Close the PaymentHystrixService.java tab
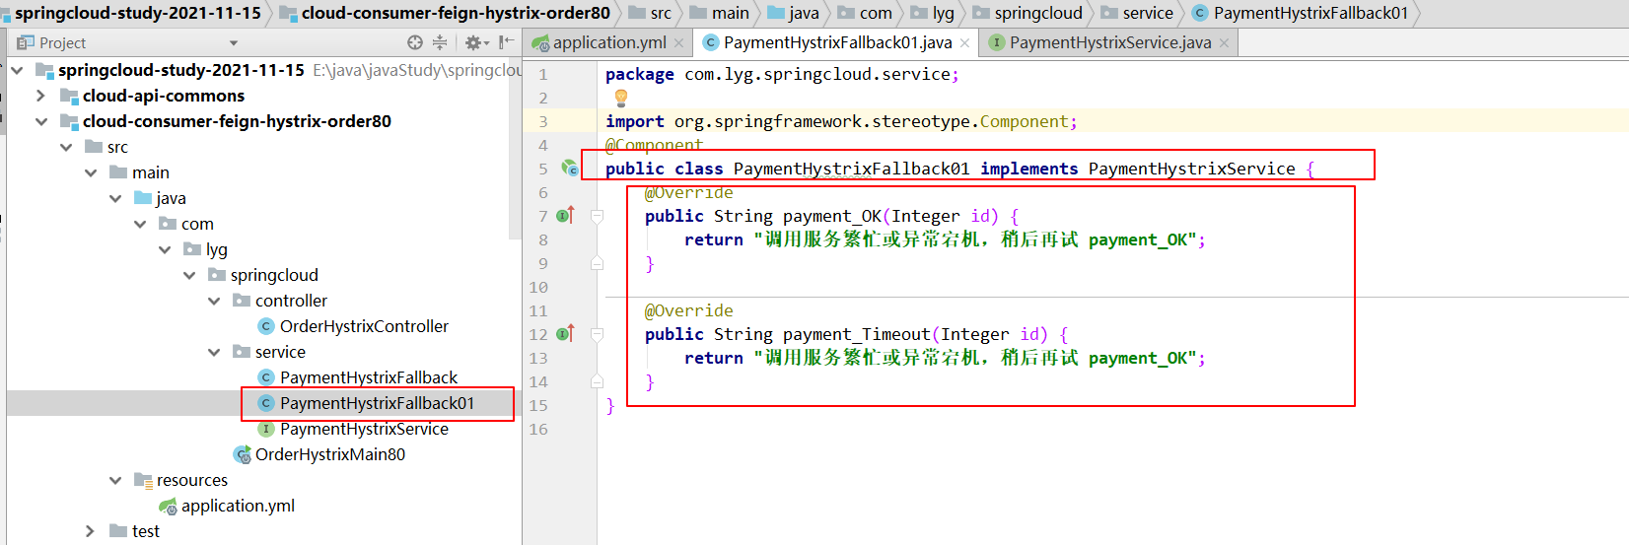 [1224, 43]
